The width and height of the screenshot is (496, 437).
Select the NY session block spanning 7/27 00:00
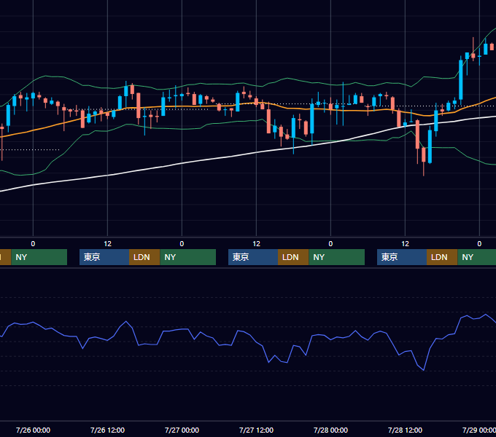(188, 257)
